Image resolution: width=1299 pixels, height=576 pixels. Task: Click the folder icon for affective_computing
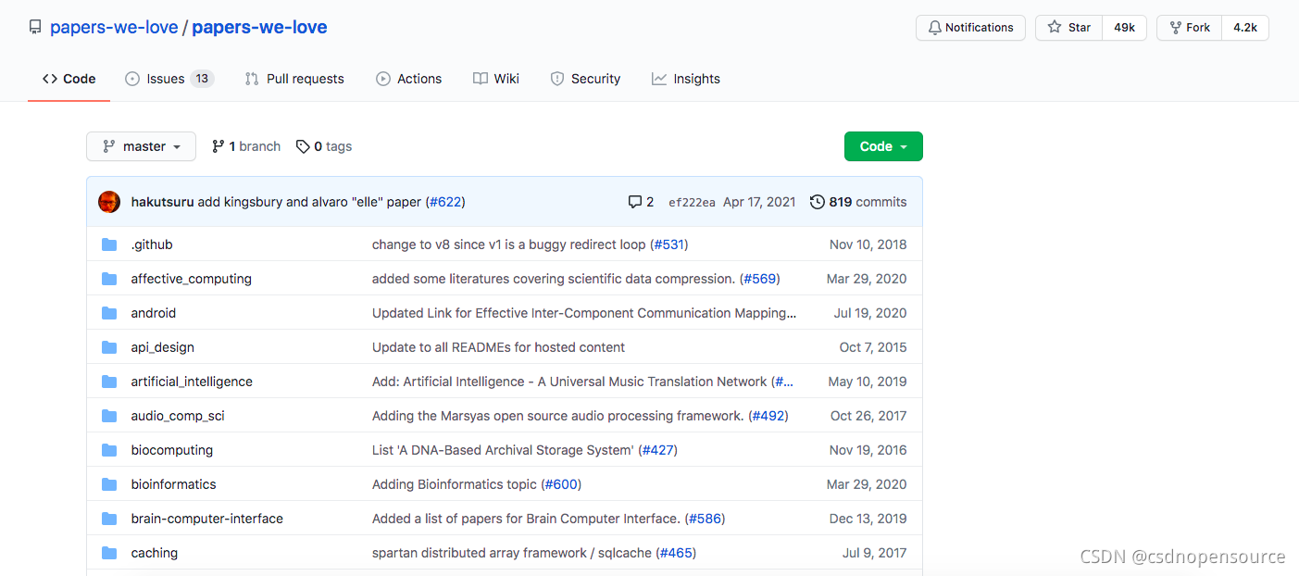pyautogui.click(x=109, y=279)
